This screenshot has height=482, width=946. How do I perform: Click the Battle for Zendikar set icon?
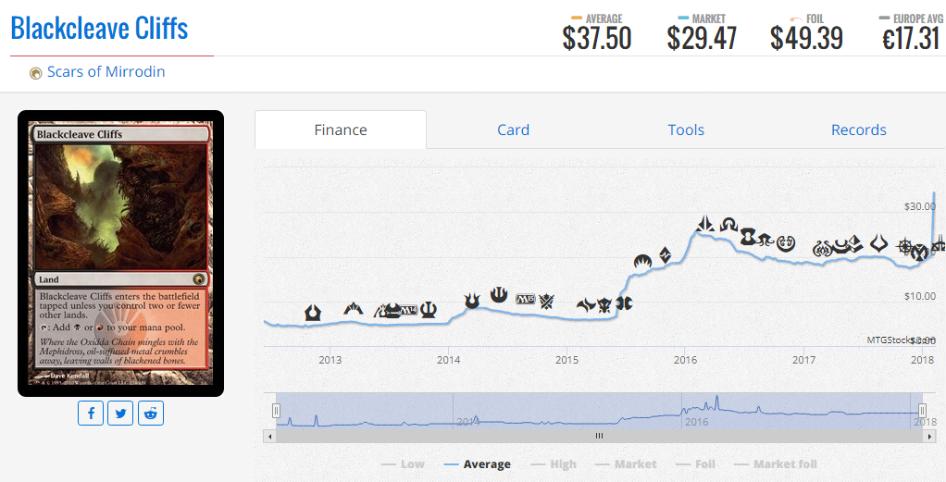665,254
